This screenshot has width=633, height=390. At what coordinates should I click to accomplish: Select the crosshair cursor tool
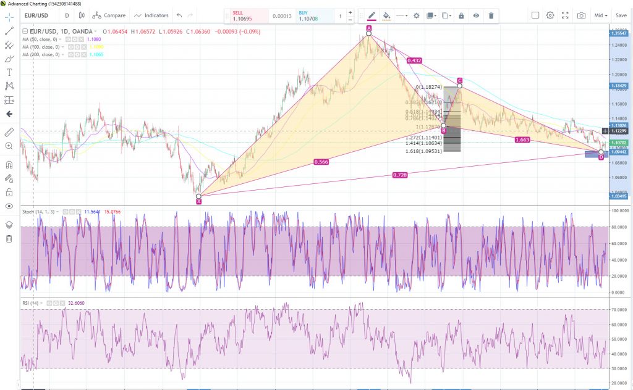point(9,17)
